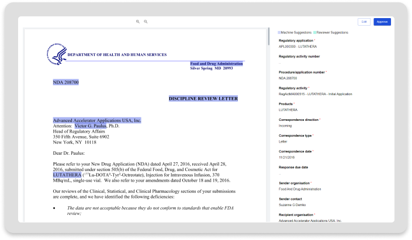Viewport: 412px width, 240px height.
Task: Click the Reviewer Suggestions legend swatch
Action: 314,33
